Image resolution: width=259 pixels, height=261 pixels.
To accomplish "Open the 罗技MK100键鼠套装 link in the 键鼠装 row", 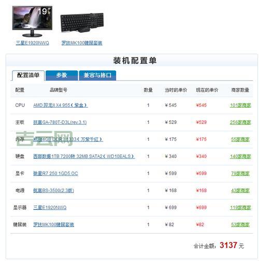I will (x=54, y=225).
